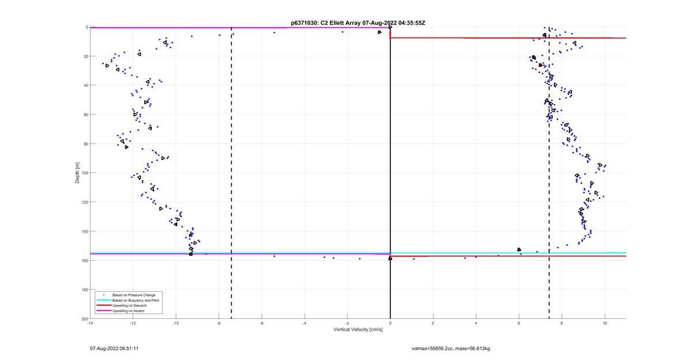Click x-axis tick label '8'

[x=562, y=323]
